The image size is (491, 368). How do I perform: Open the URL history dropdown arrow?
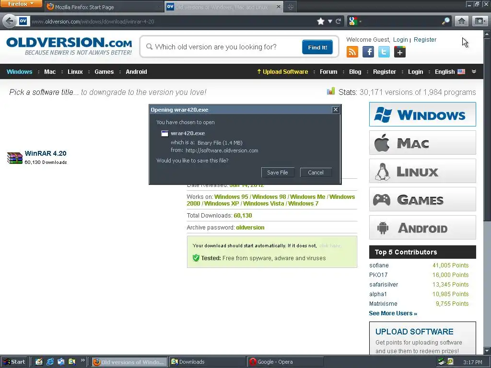click(330, 21)
